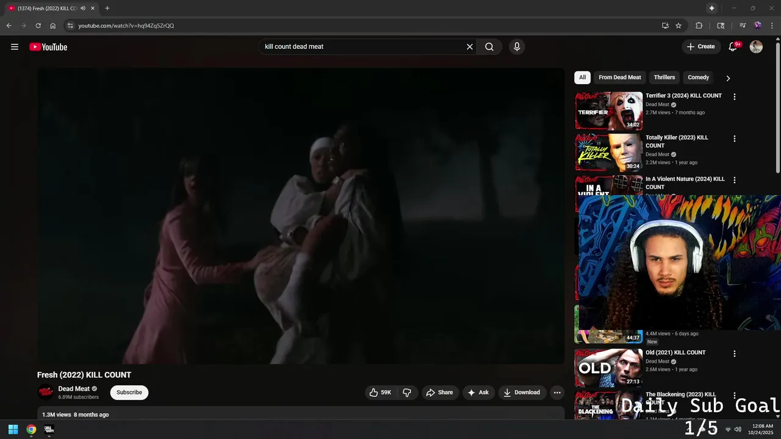Expand the description showing 1.3M views

pyautogui.click(x=301, y=414)
